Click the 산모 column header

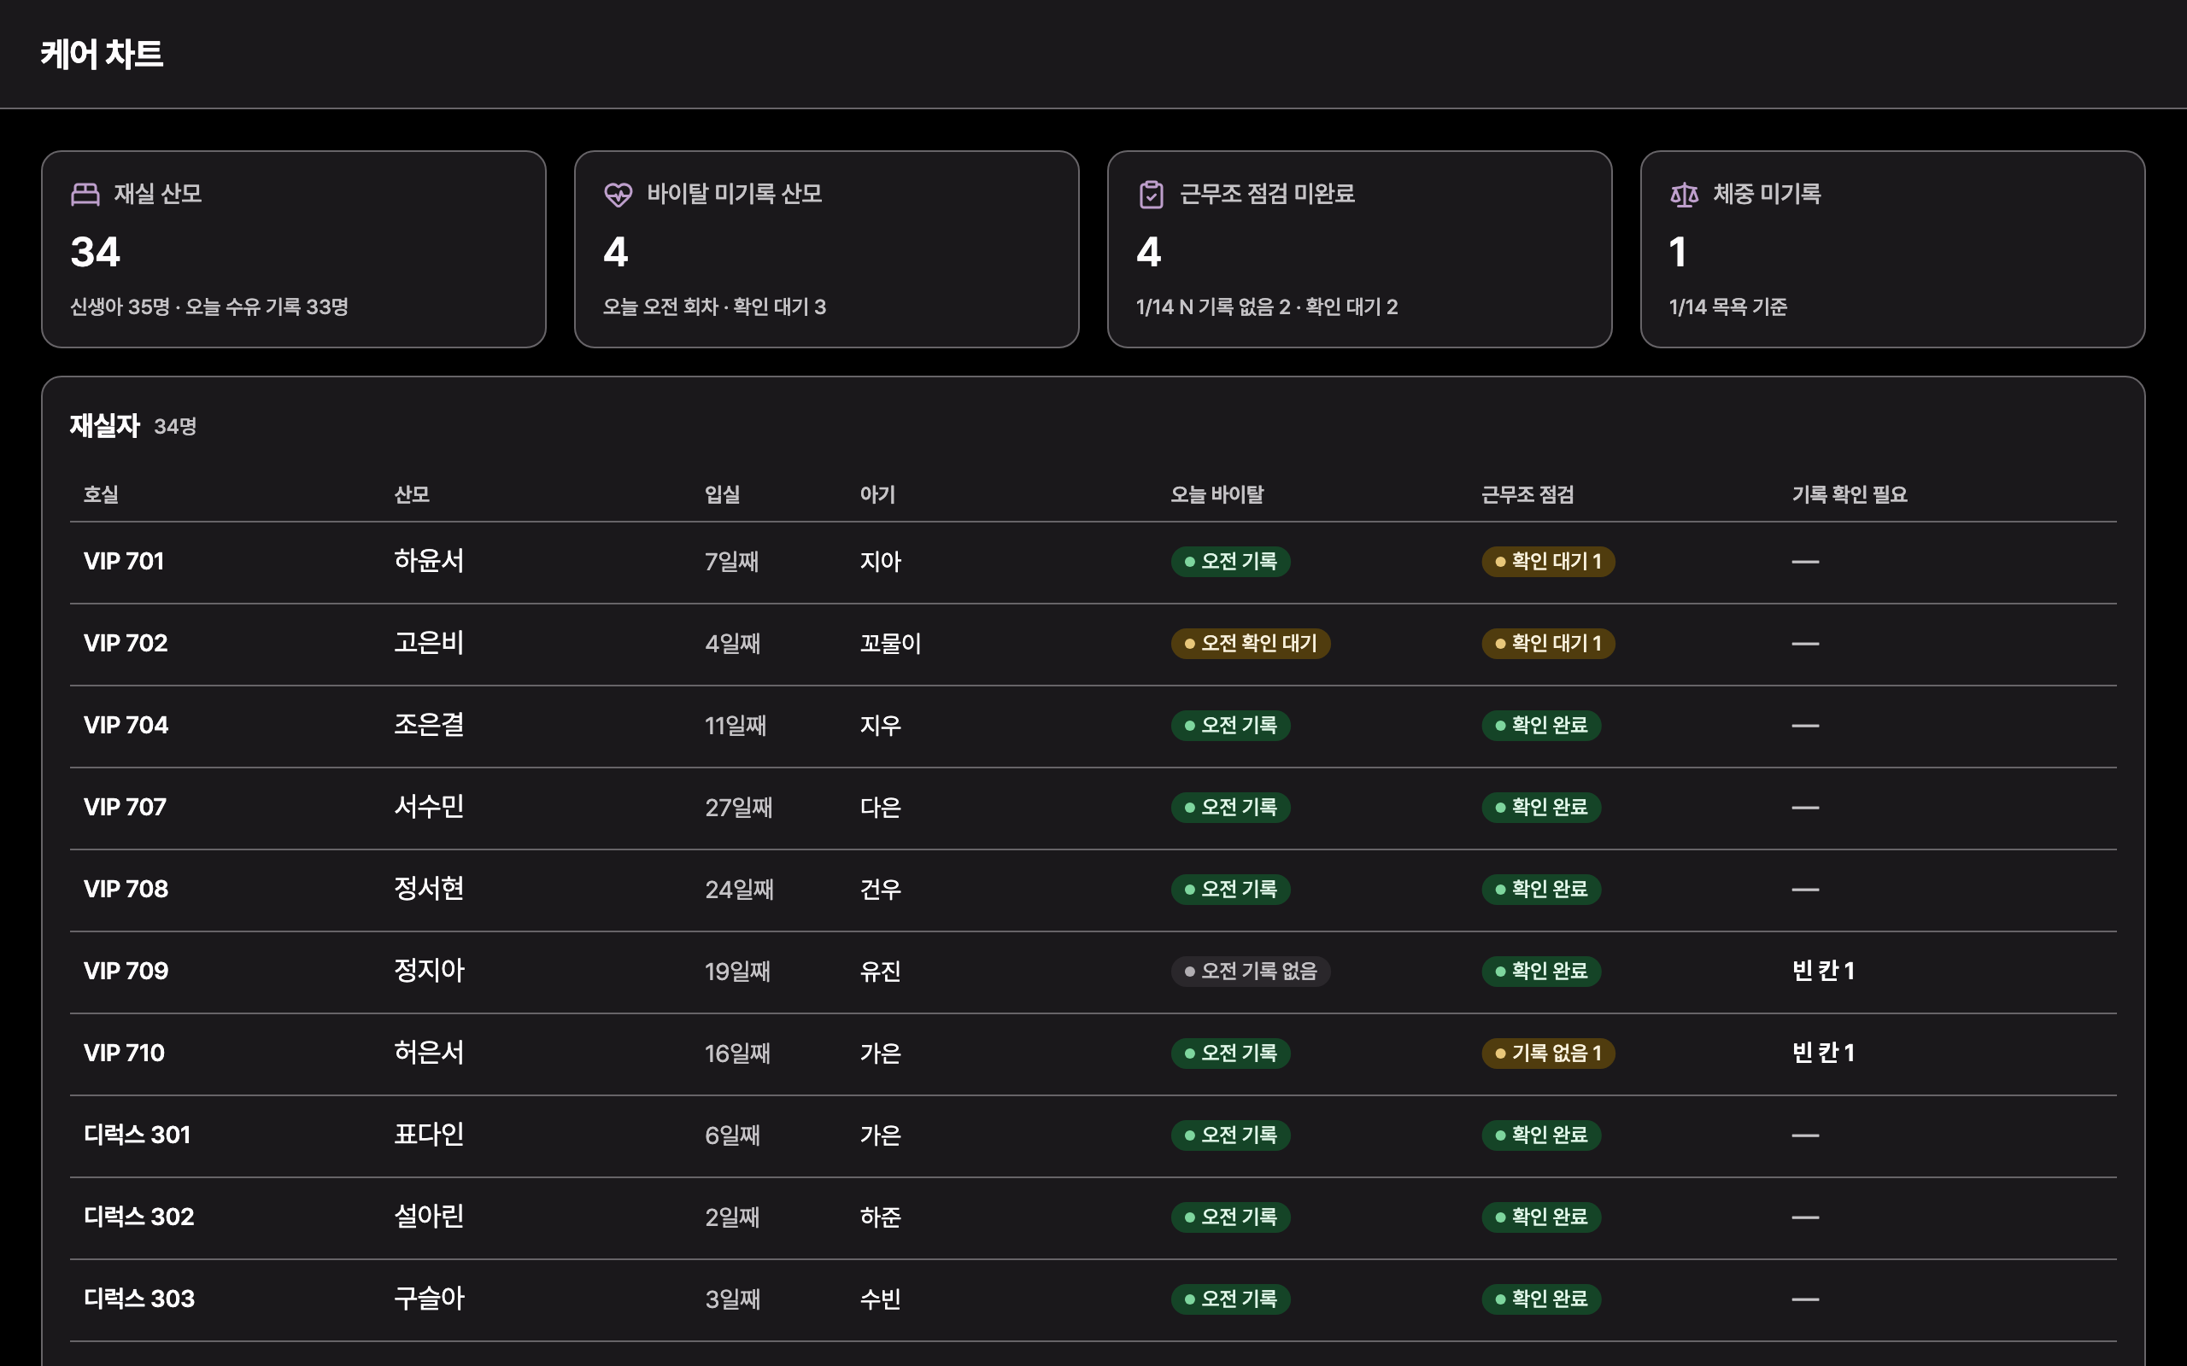pyautogui.click(x=412, y=494)
